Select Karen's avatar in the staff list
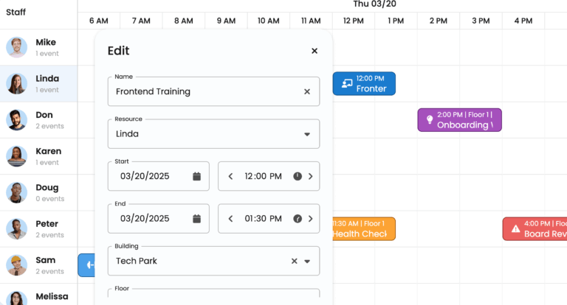 point(17,156)
